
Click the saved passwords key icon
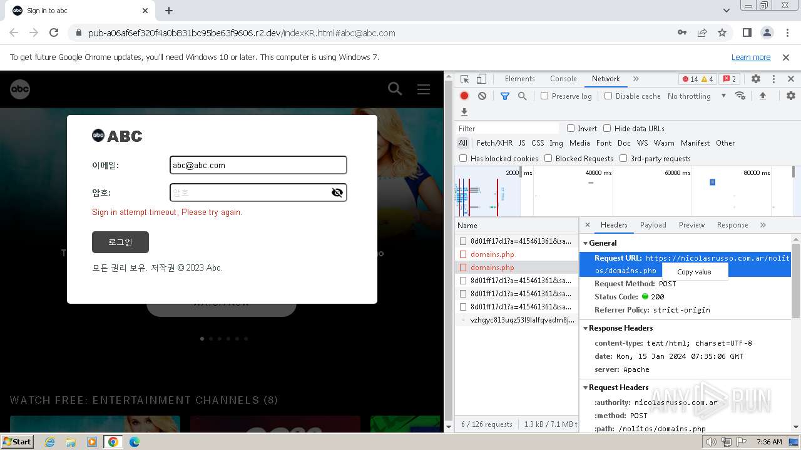(x=682, y=32)
